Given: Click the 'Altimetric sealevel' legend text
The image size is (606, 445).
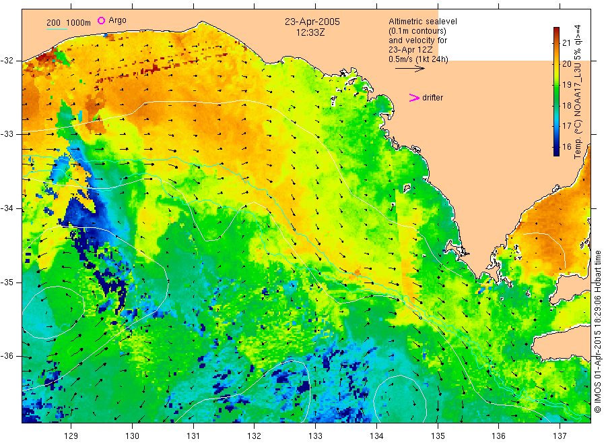Looking at the screenshot, I should 422,22.
